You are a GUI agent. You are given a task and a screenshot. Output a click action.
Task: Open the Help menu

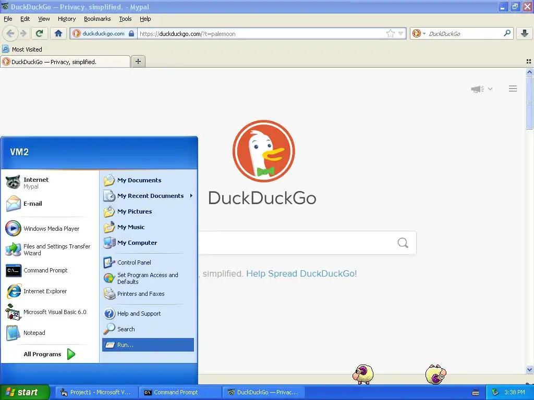[x=145, y=19]
